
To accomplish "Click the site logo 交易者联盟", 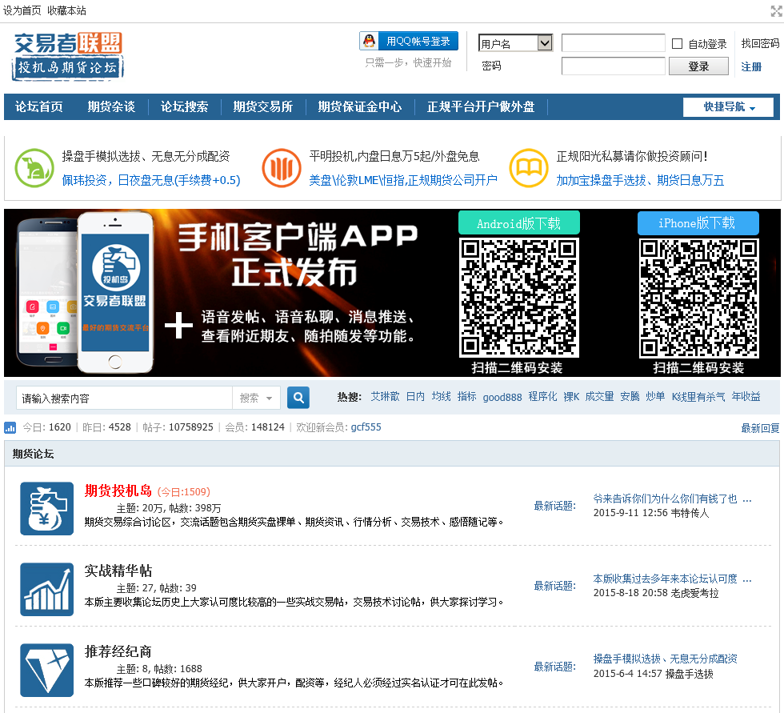I will [68, 56].
